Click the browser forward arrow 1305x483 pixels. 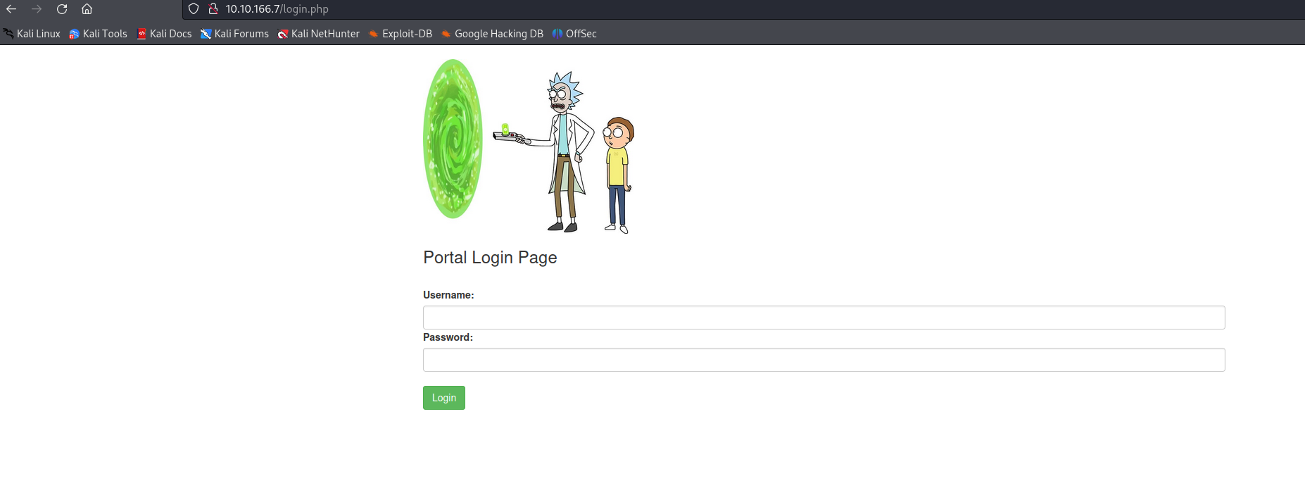[x=37, y=9]
